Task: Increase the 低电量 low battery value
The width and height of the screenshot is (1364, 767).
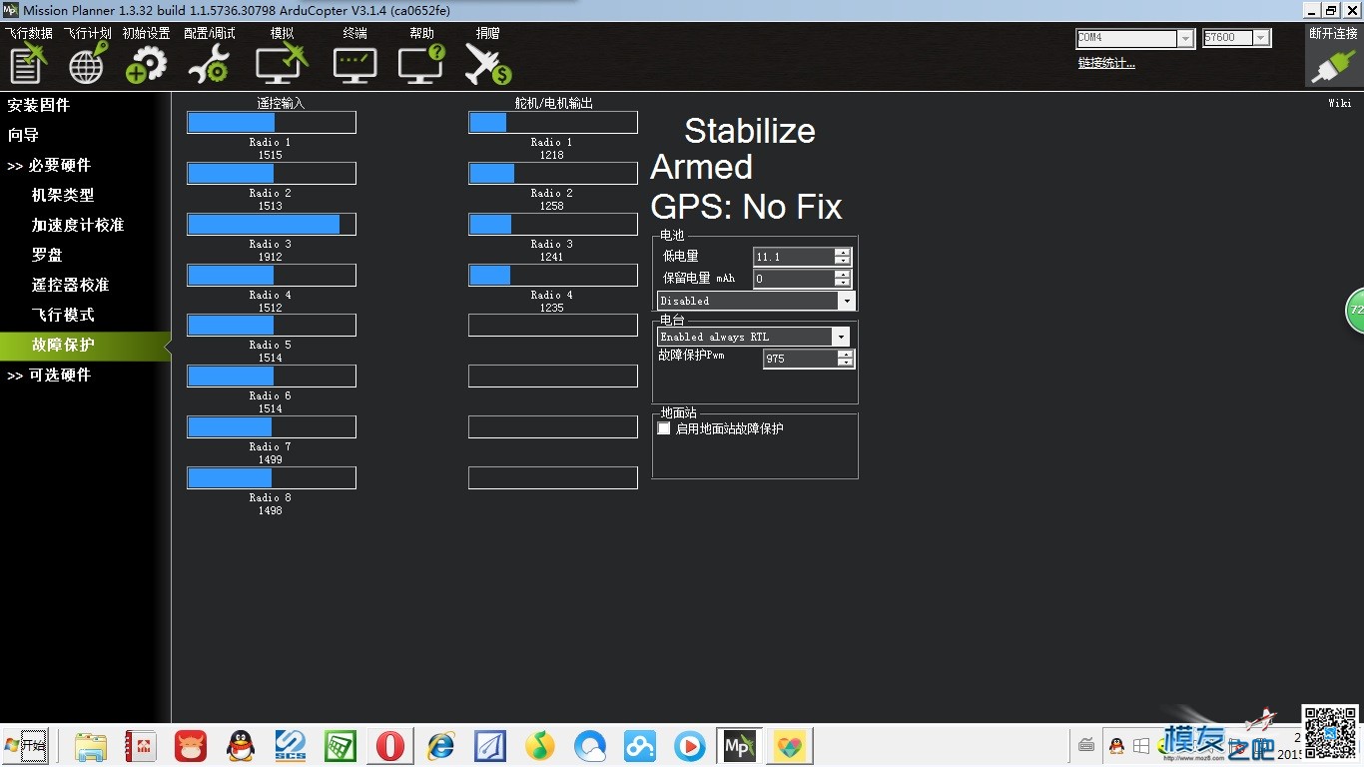Action: pyautogui.click(x=843, y=253)
